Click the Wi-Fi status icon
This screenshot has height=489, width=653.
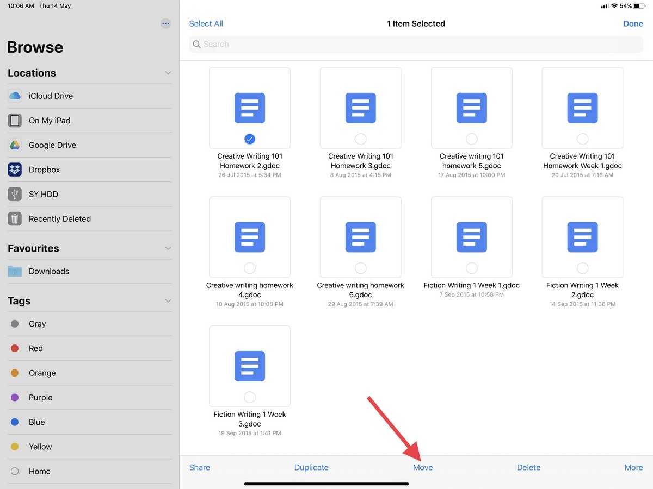point(614,6)
